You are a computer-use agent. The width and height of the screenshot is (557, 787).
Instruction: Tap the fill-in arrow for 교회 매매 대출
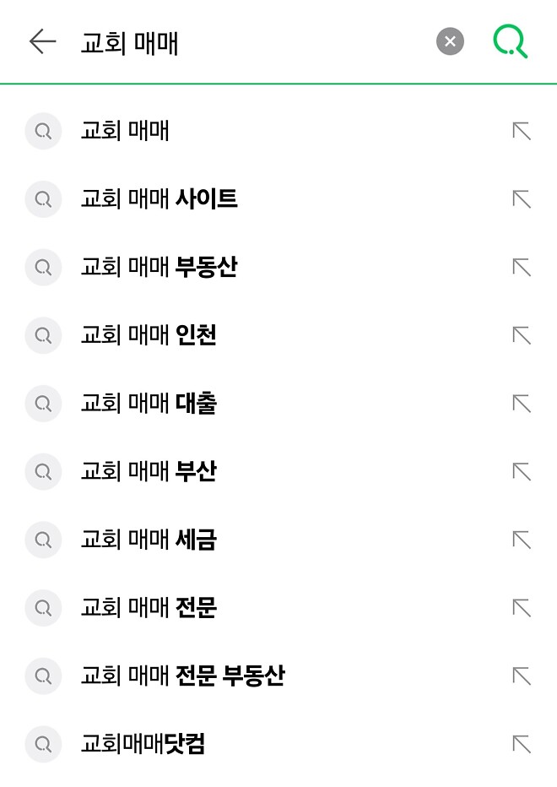[522, 404]
